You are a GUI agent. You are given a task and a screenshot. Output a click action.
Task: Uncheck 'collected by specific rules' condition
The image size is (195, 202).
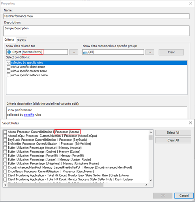click(9, 62)
